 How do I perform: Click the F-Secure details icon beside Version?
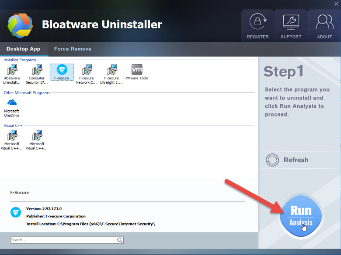tap(16, 212)
